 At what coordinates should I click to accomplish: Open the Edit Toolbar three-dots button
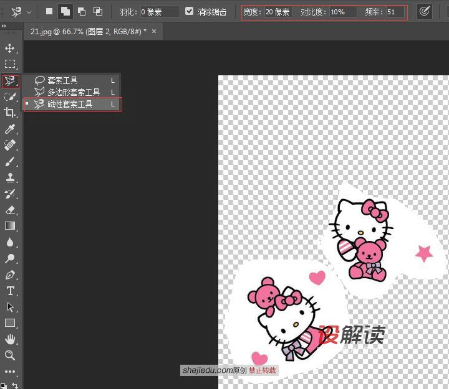click(10, 372)
